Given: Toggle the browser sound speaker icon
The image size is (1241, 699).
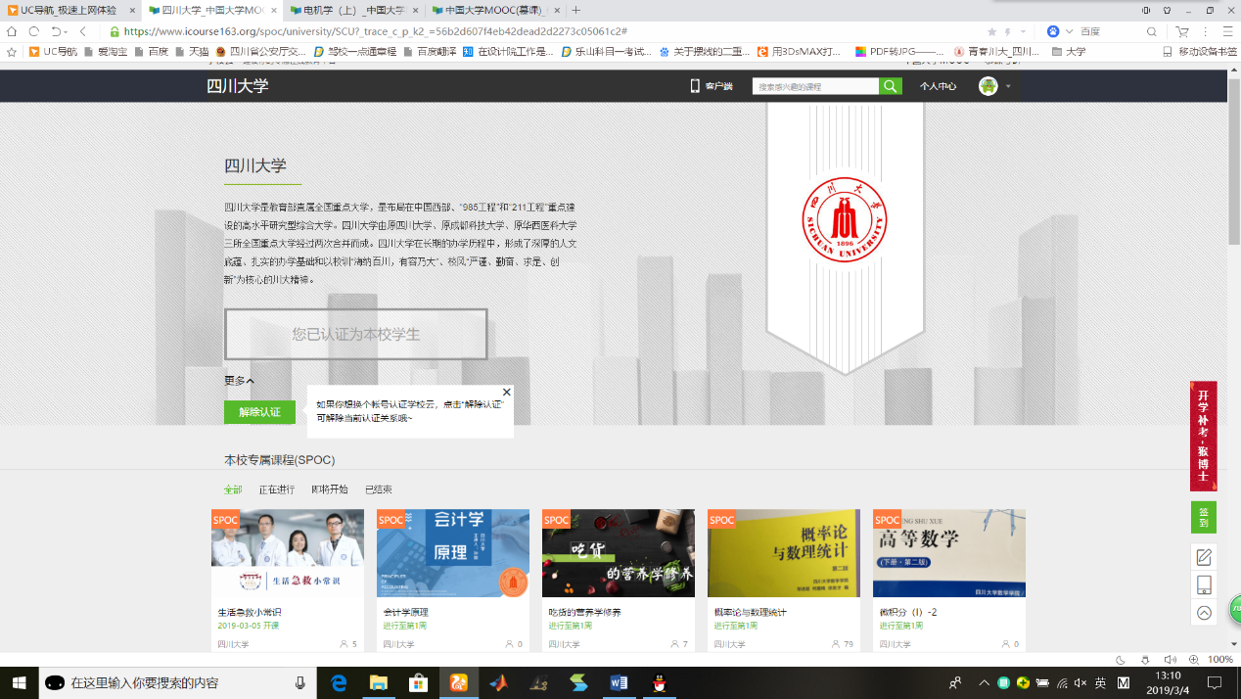Looking at the screenshot, I should (1170, 660).
